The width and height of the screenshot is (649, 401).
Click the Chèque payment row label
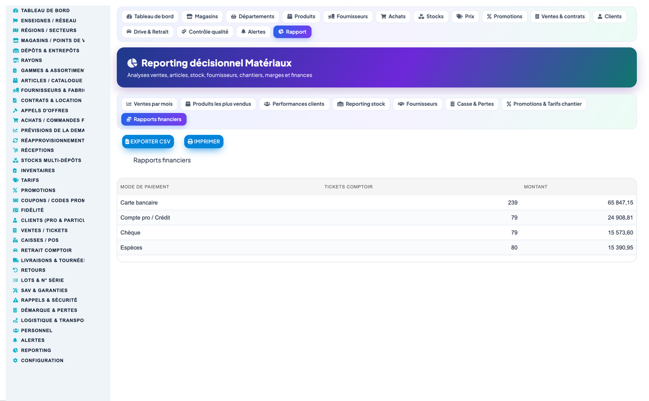(x=130, y=233)
